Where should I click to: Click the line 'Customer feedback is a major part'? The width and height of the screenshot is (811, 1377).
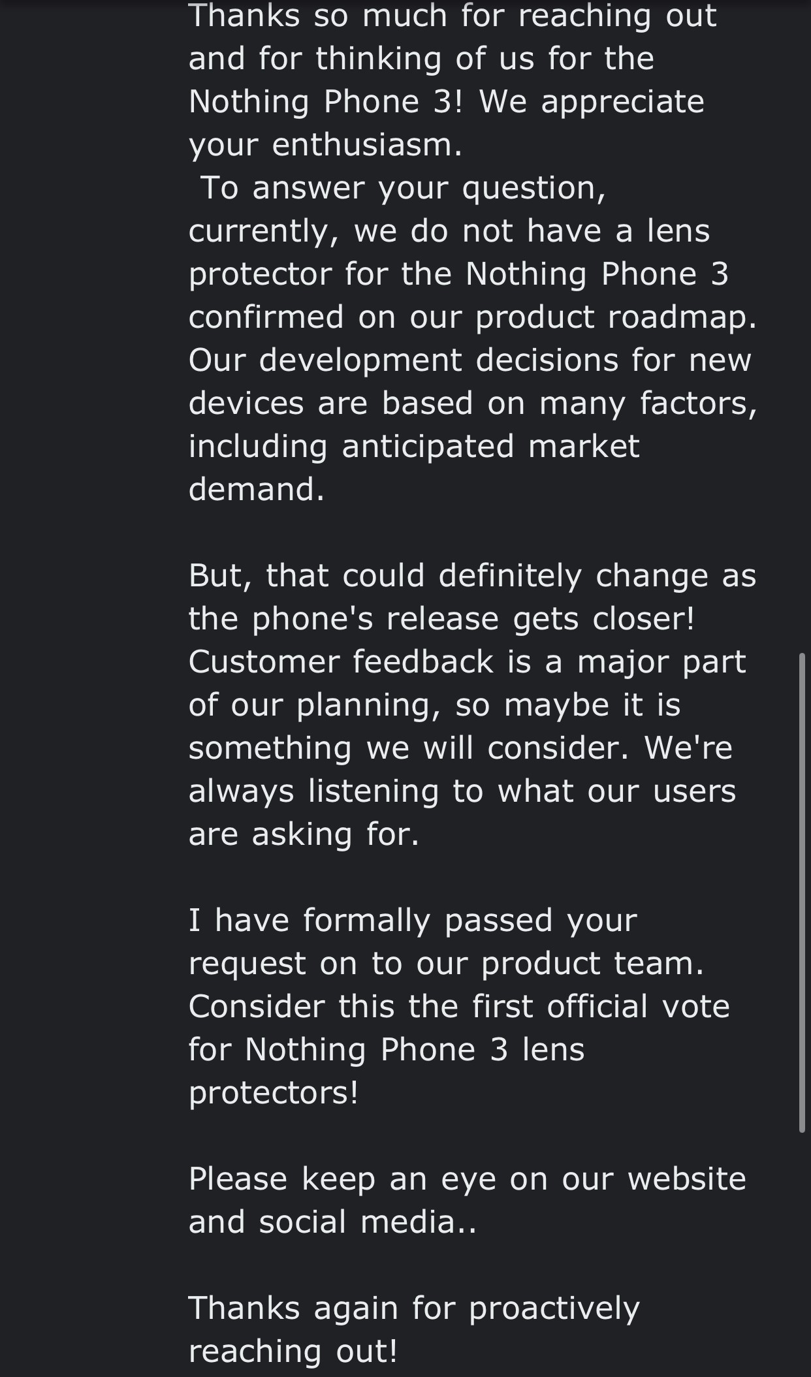(466, 662)
